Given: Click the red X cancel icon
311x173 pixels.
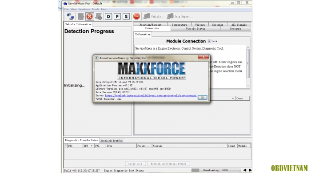Looking at the screenshot, I should pyautogui.click(x=89, y=16).
